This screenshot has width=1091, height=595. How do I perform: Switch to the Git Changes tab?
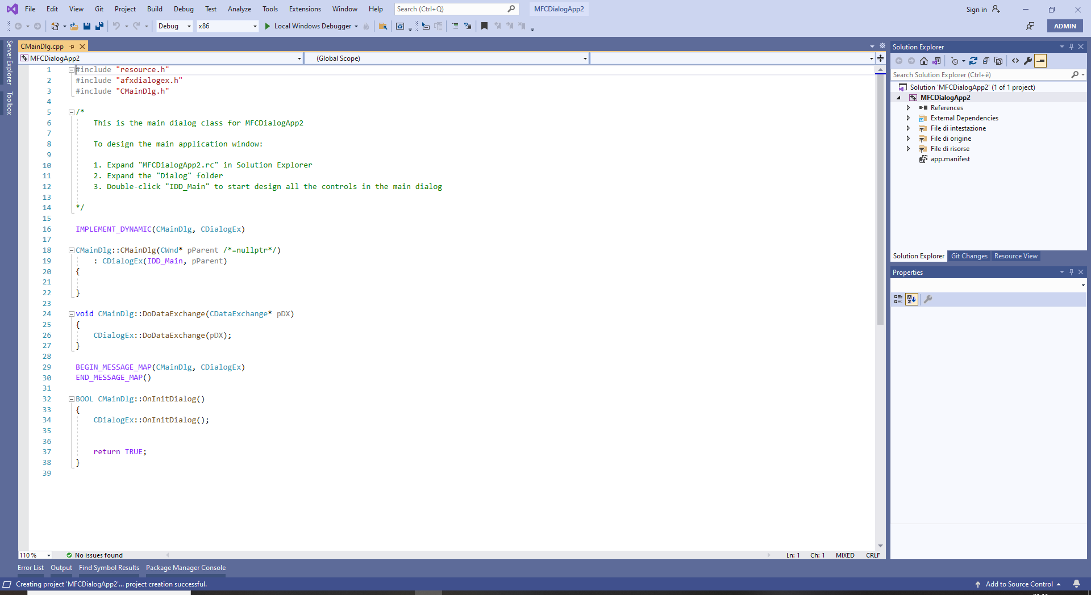[x=969, y=256]
